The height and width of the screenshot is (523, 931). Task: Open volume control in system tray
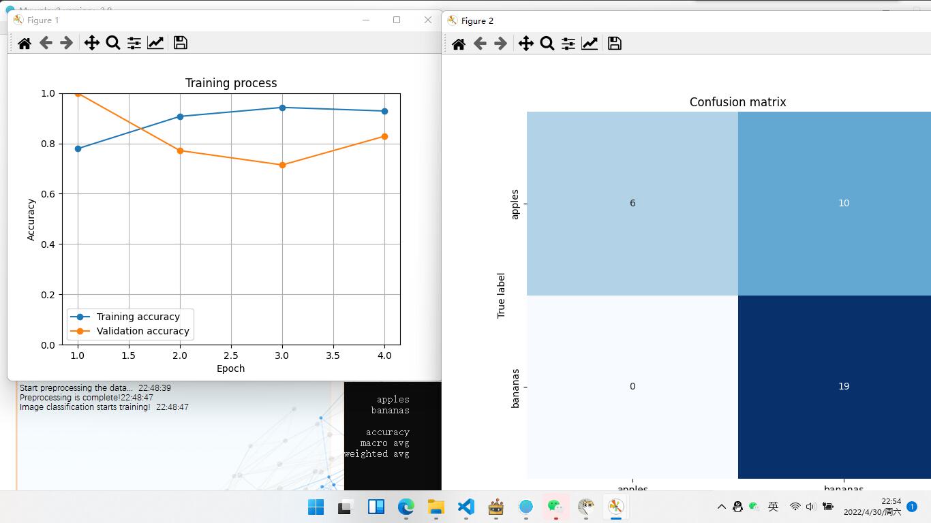click(810, 507)
